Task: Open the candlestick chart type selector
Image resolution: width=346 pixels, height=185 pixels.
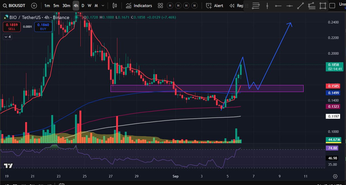Action: click(x=115, y=5)
